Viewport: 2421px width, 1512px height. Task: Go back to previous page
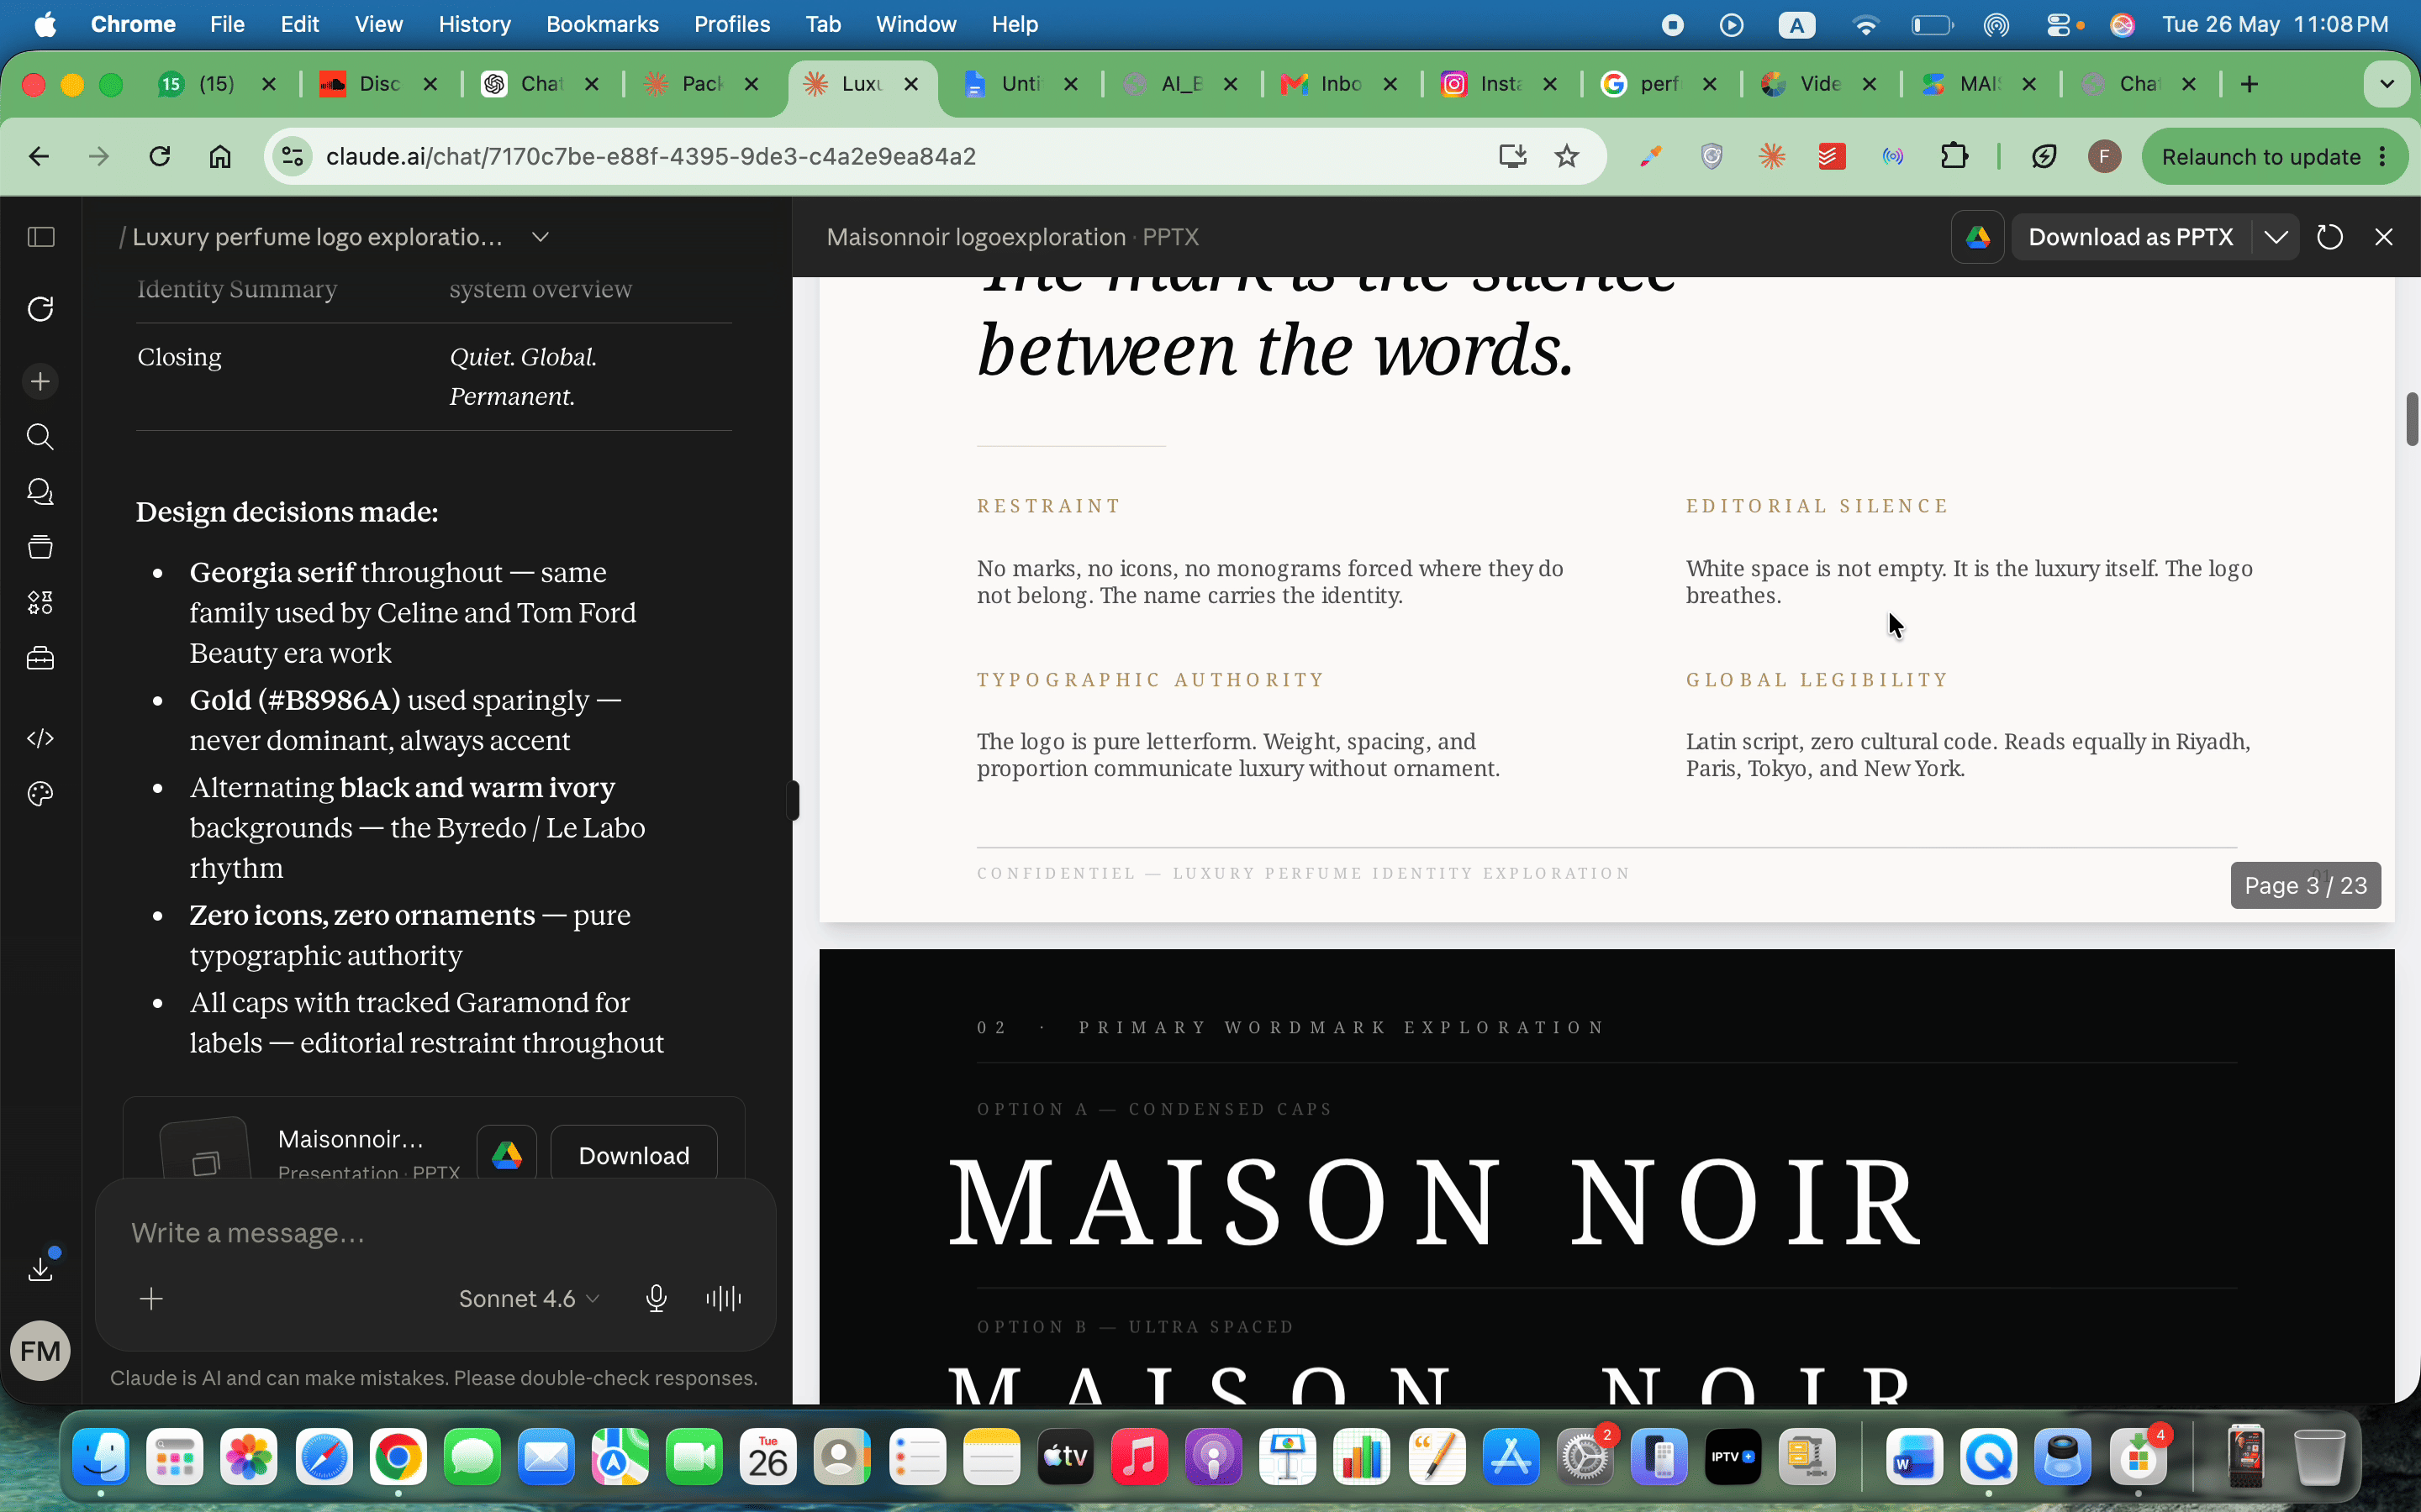point(39,156)
